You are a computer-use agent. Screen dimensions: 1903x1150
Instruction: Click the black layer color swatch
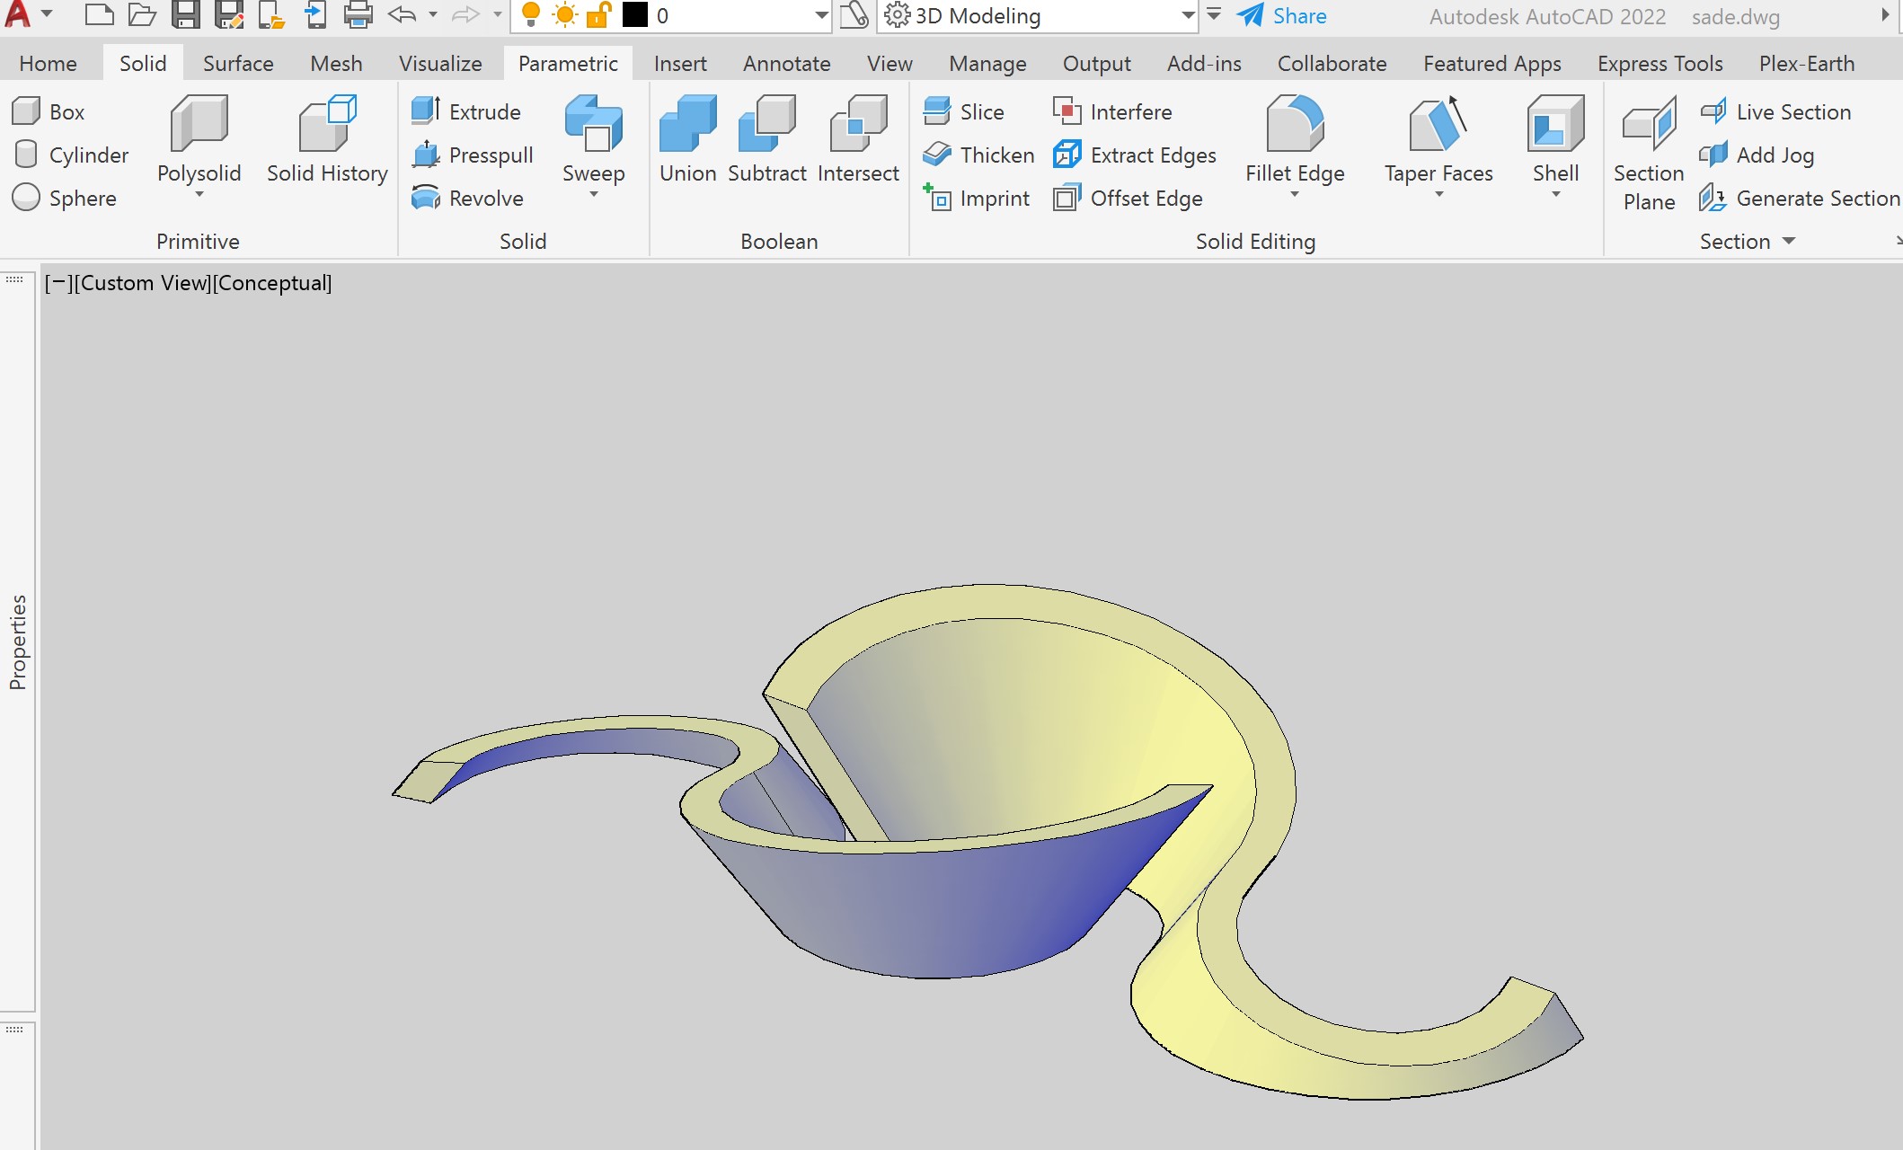pyautogui.click(x=634, y=15)
